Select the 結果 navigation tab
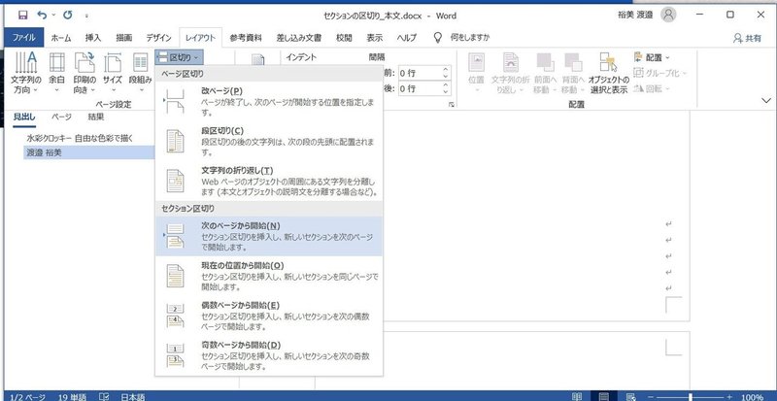The height and width of the screenshot is (401, 777). point(96,117)
